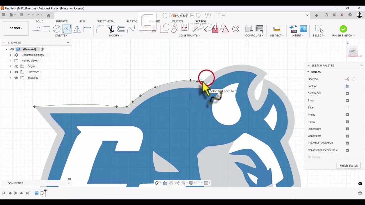Click the Save icon
The height and width of the screenshot is (205, 365).
[21, 15]
